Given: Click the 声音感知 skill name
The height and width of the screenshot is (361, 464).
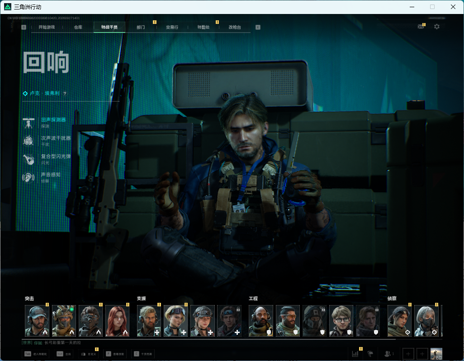Looking at the screenshot, I should [x=51, y=175].
